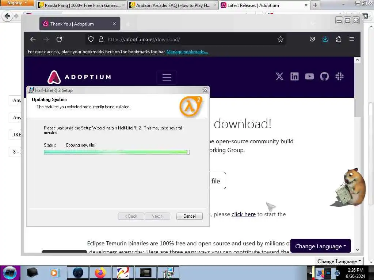Open the dark globe browser icon on taskbar
Image resolution: width=374 pixels, height=280 pixels.
pos(78,273)
